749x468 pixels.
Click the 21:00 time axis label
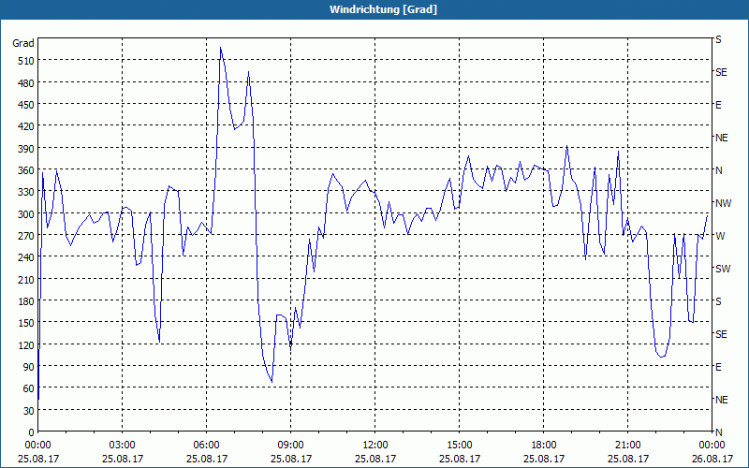click(x=627, y=446)
